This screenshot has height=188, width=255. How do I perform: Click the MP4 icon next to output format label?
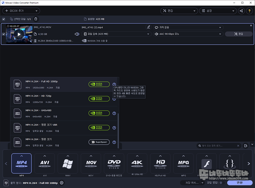(x=6, y=183)
